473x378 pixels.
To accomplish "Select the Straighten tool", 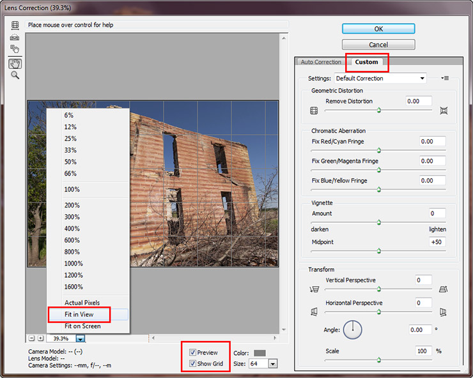I will pos(15,38).
